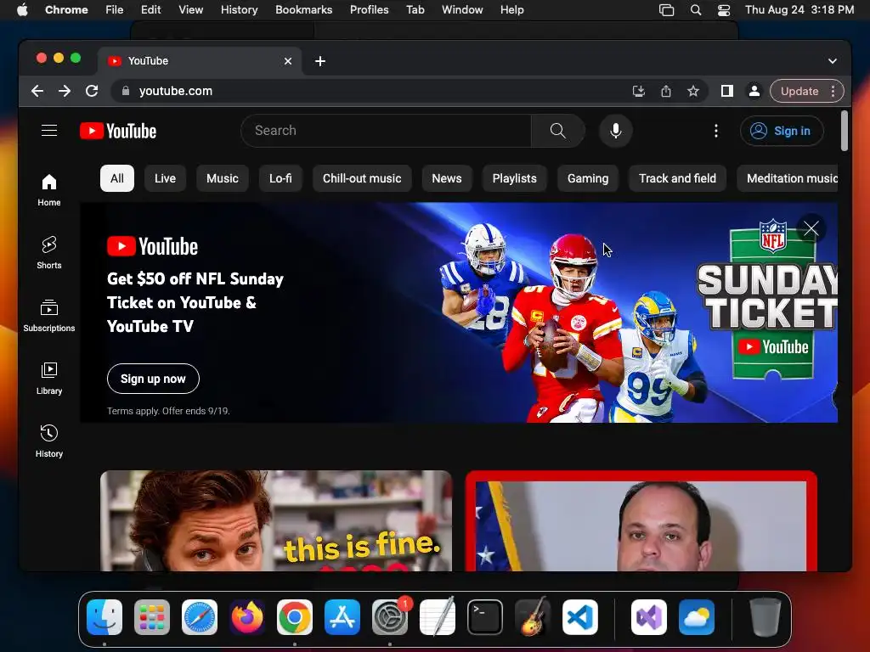Sign in to YouTube

pyautogui.click(x=782, y=131)
